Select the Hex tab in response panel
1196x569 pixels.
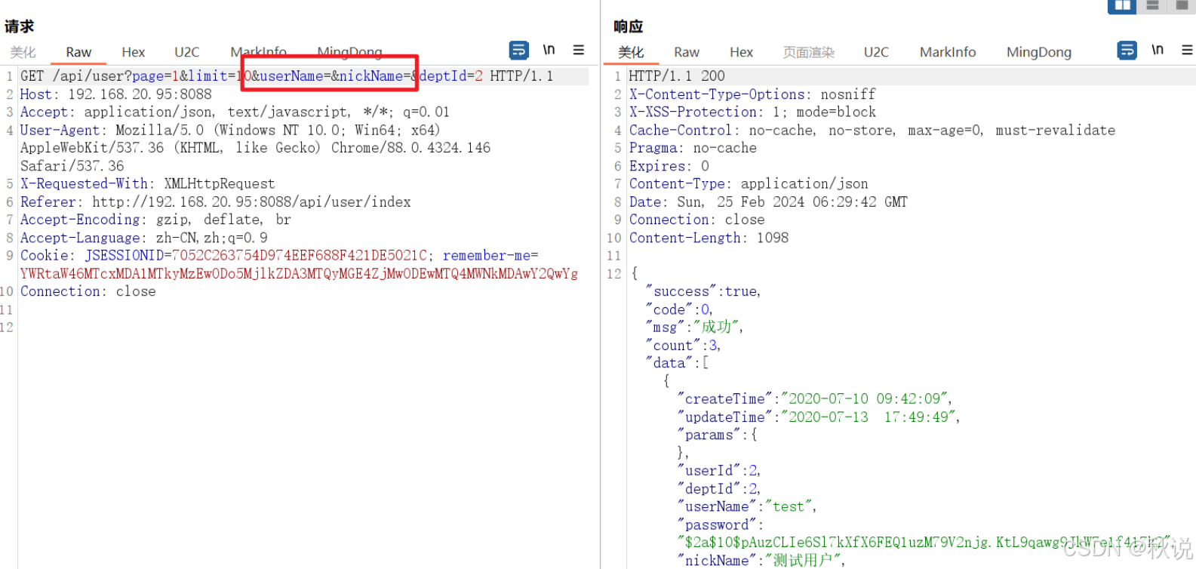point(741,52)
